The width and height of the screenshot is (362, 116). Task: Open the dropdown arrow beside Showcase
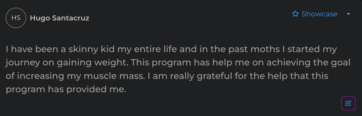click(348, 14)
